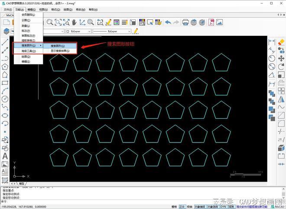This screenshot has width=286, height=209.
Task: Click the image export picture icon
Action: [x=219, y=22]
